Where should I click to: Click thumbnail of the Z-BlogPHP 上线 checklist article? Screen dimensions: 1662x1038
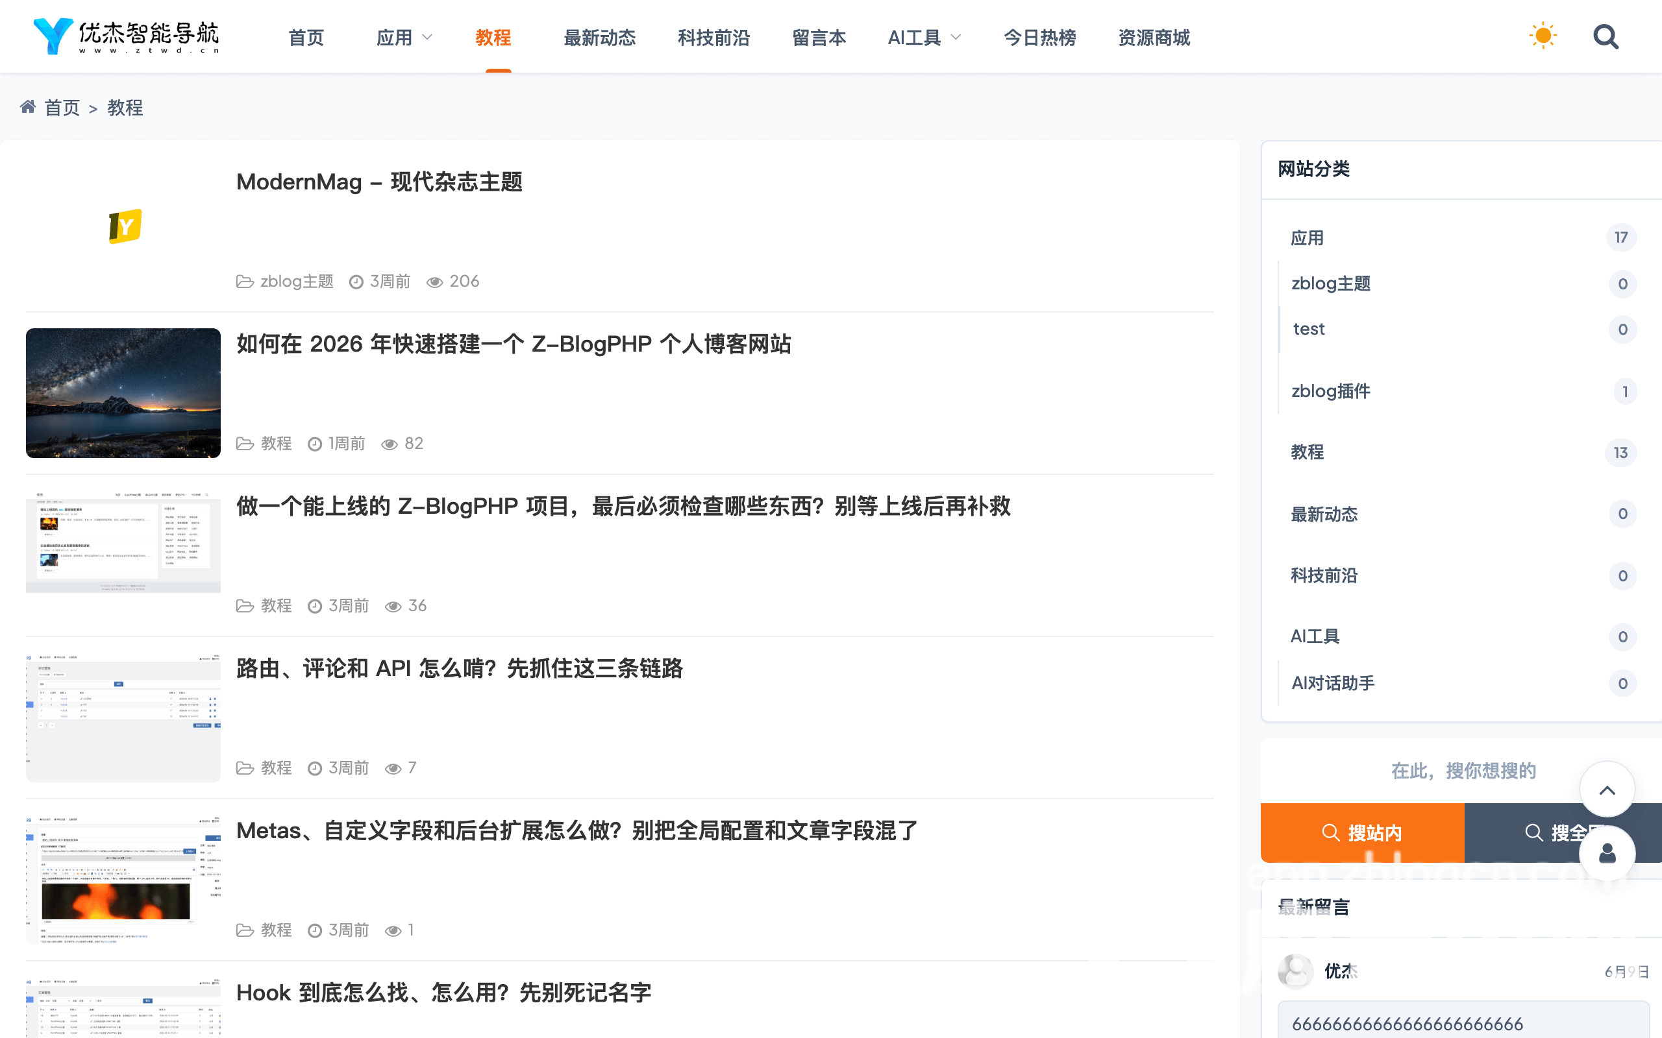[123, 542]
